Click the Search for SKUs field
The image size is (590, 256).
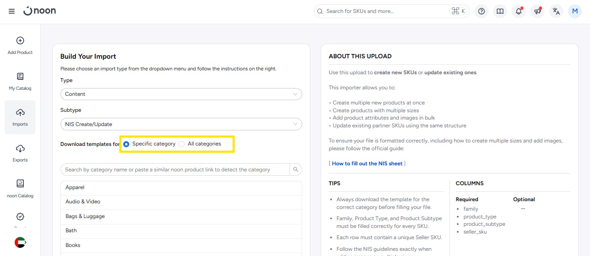tap(385, 11)
